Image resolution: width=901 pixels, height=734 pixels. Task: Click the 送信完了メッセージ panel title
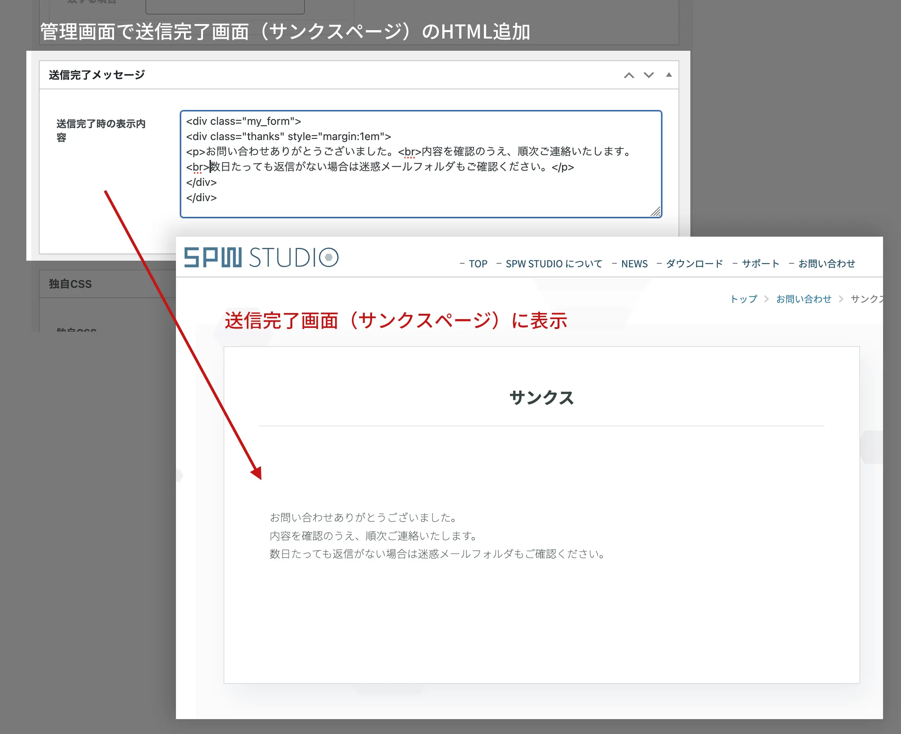pyautogui.click(x=97, y=75)
